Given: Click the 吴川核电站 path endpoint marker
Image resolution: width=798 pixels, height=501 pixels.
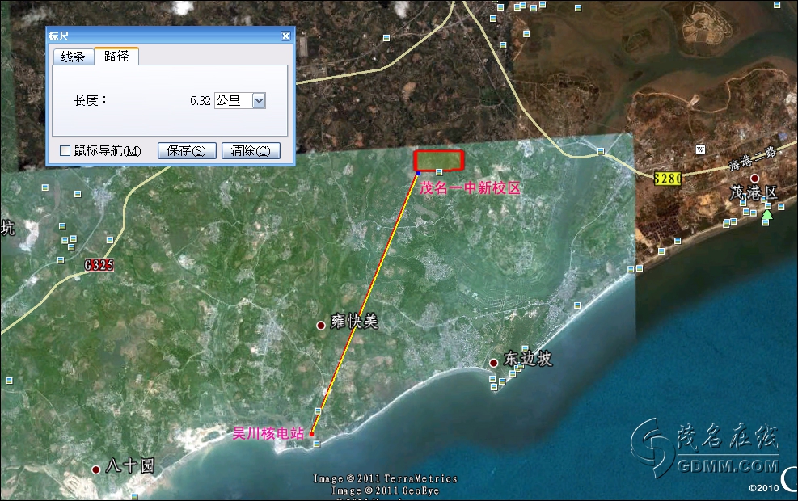Looking at the screenshot, I should click(312, 435).
